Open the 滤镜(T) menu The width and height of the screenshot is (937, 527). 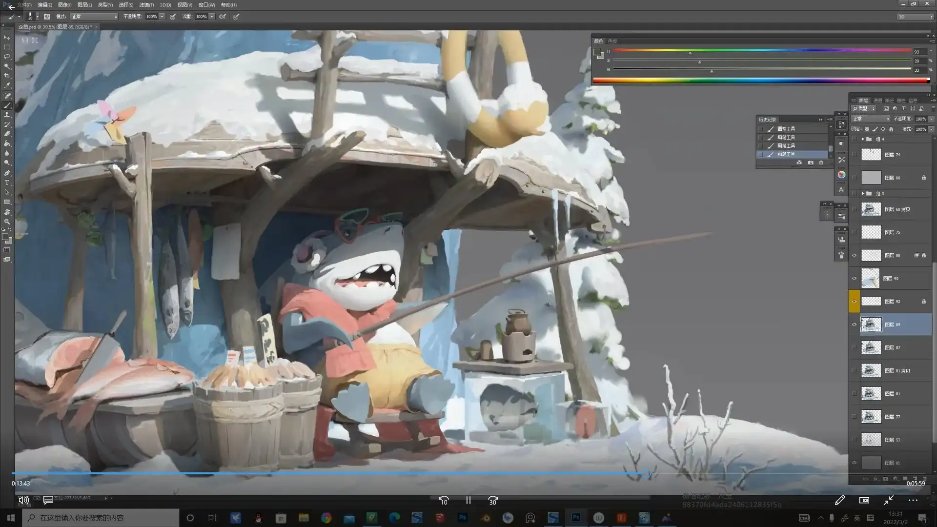pos(146,5)
